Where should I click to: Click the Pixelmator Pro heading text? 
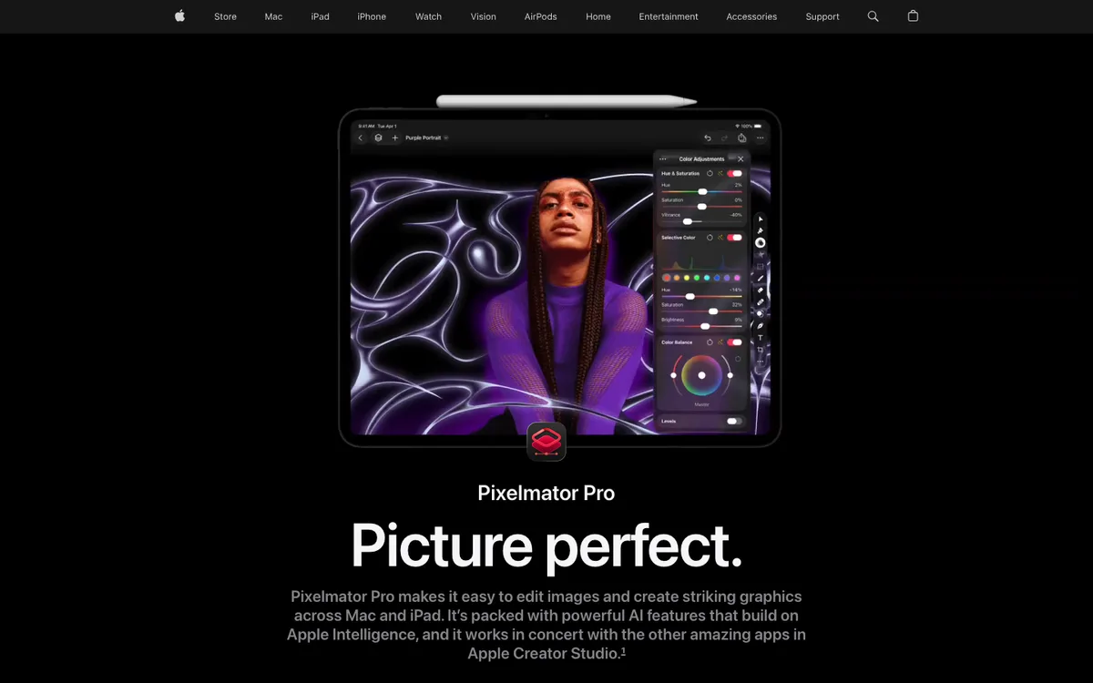(x=546, y=493)
